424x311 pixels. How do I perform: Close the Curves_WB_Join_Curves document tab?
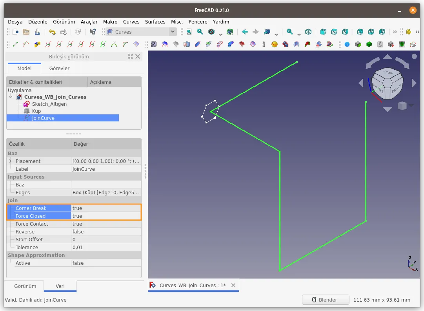pos(233,285)
